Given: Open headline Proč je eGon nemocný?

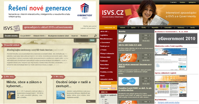Looking at the screenshot, I should 135,65.
